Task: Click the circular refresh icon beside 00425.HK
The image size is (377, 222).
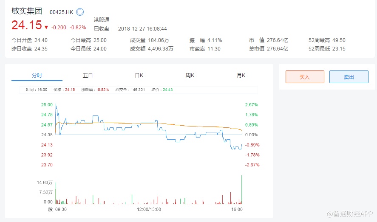Action: [80, 12]
